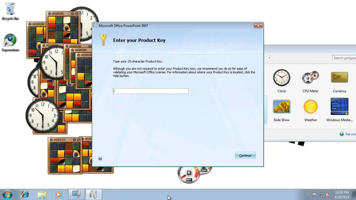Screen dimensions: 356x200
Task: Select the Slide Show gadget in the gallery
Action: point(281,110)
